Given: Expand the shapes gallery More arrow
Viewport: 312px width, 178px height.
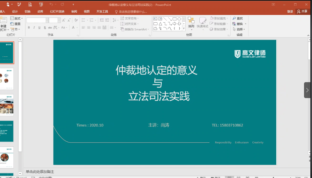Looking at the screenshot, I should [x=184, y=29].
